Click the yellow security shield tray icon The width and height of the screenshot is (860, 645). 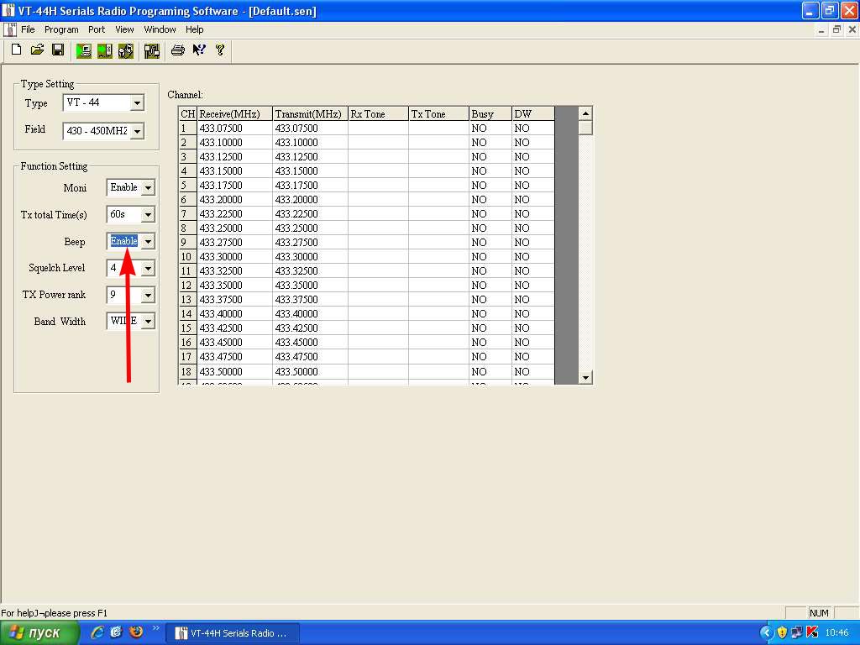click(x=782, y=632)
